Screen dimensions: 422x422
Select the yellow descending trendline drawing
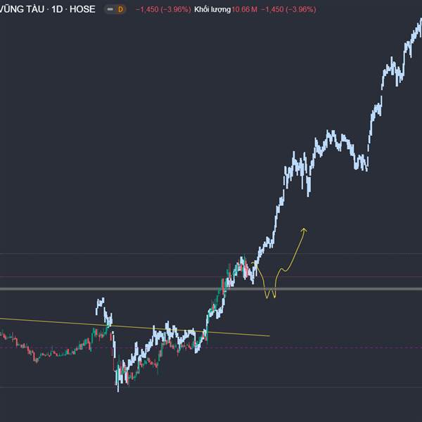pyautogui.click(x=134, y=327)
